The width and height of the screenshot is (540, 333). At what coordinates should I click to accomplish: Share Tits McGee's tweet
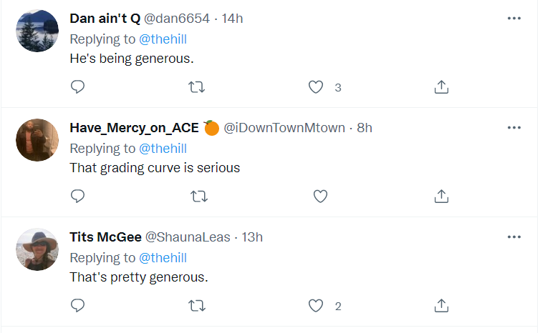[x=442, y=306]
